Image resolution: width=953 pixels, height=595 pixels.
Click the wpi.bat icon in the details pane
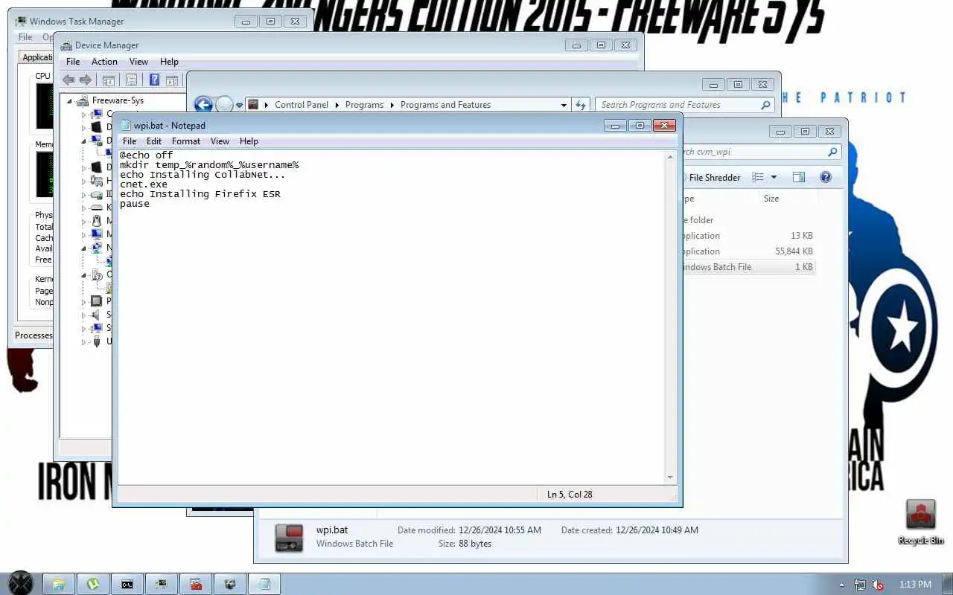pyautogui.click(x=289, y=537)
